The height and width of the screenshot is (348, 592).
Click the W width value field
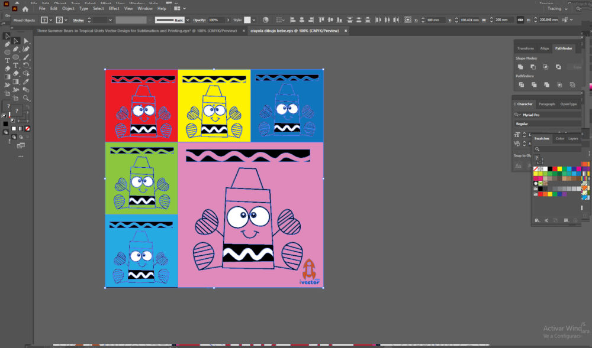pos(504,20)
